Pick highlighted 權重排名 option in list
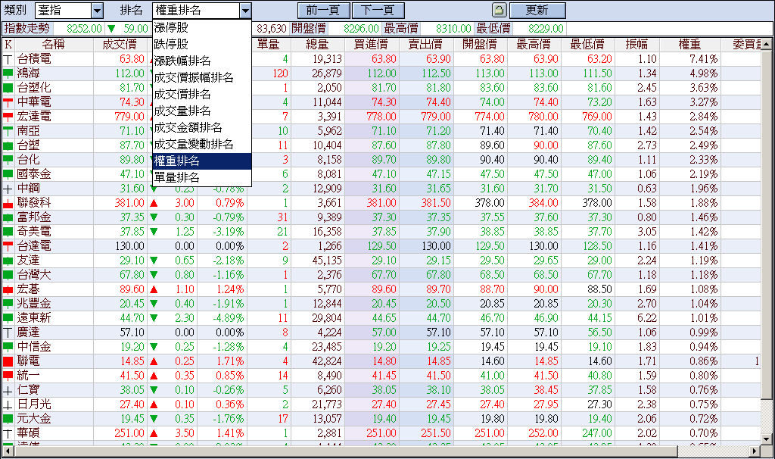 (x=202, y=161)
